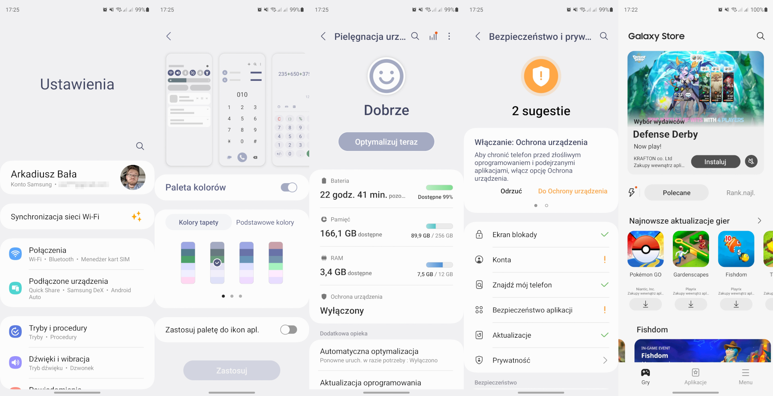Tap the Do Ochrony urządzenia link
Image resolution: width=773 pixels, height=396 pixels.
573,191
